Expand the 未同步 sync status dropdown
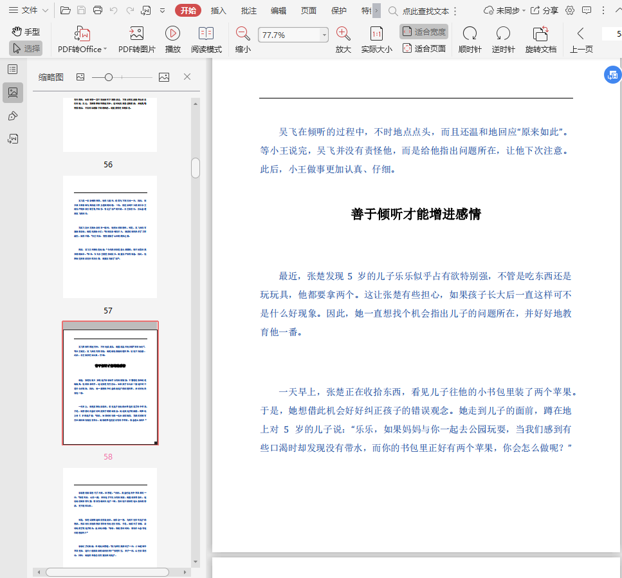 point(505,10)
